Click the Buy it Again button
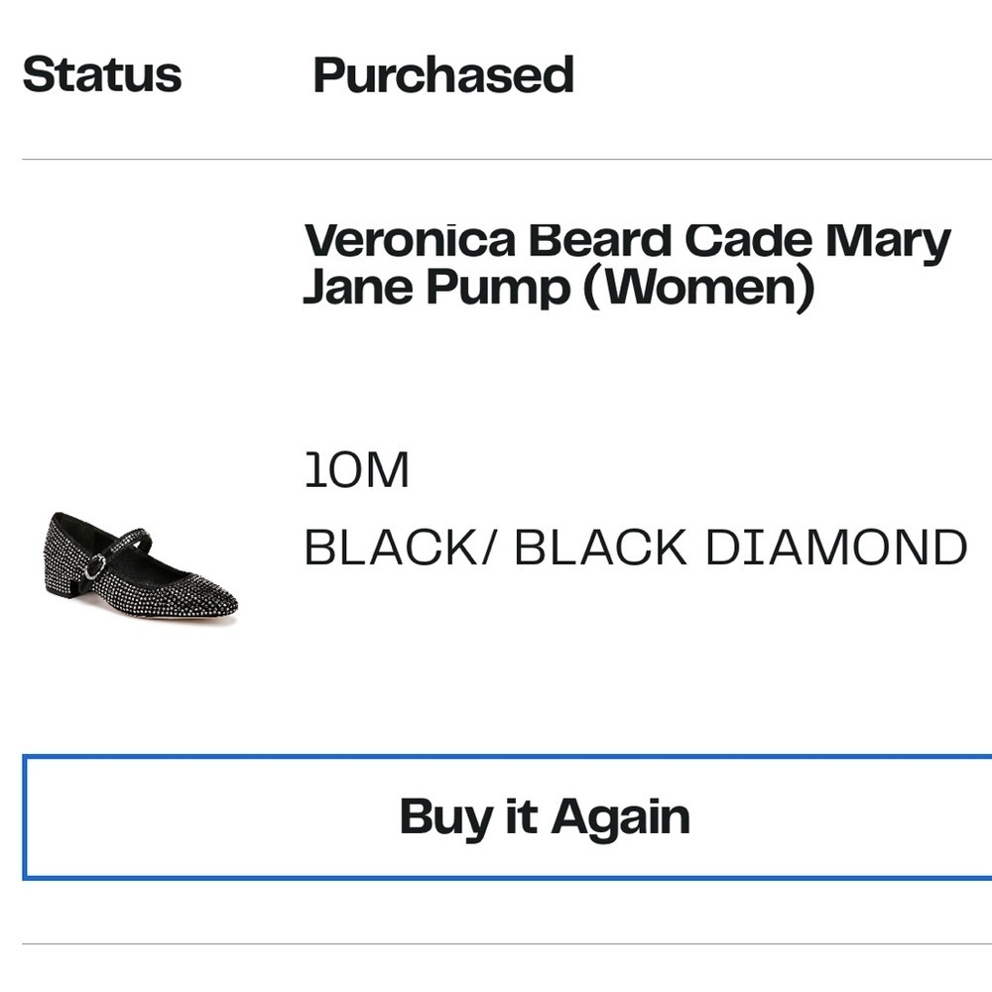This screenshot has width=992, height=992. [507, 816]
